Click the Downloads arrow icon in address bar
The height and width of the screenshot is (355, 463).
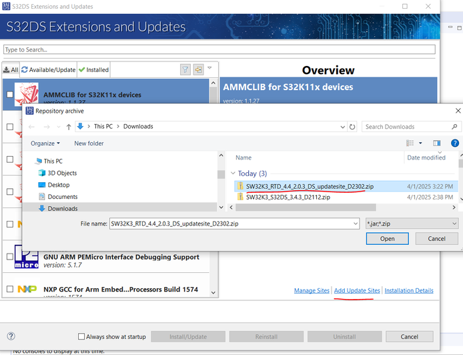tap(80, 126)
